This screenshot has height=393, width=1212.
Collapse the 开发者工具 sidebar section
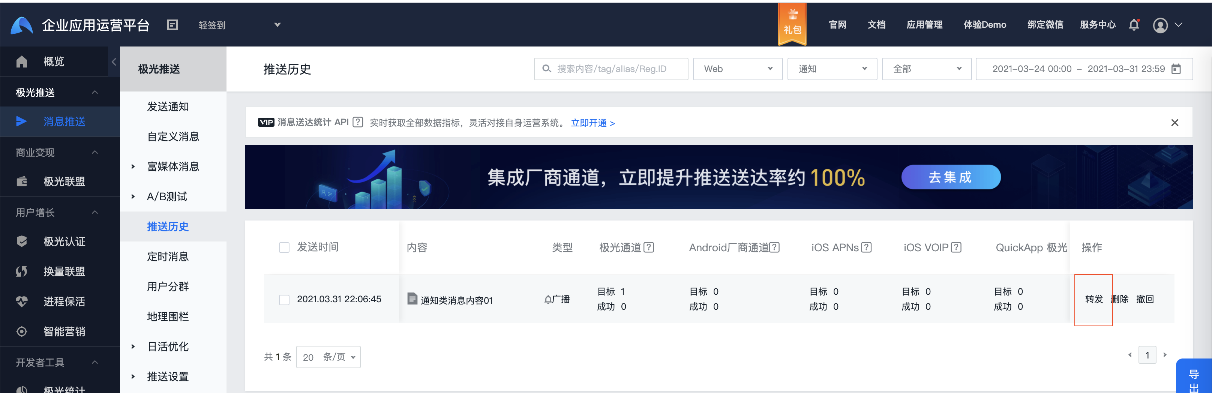coord(94,362)
